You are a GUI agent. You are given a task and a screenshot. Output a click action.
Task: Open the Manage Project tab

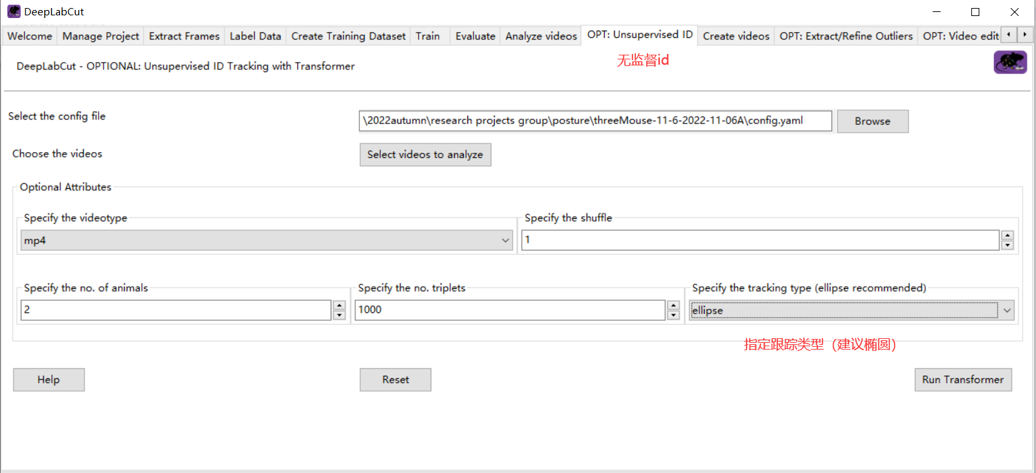click(x=101, y=36)
